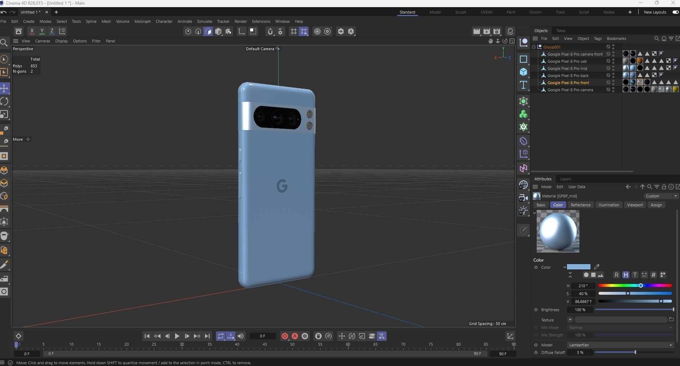
Task: Enable Snap icon in top toolbar
Action: point(270,31)
